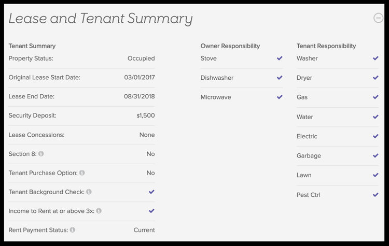Screen dimensions: 389x246
Task: Click the checkmark next to Gas
Action: tap(376, 97)
